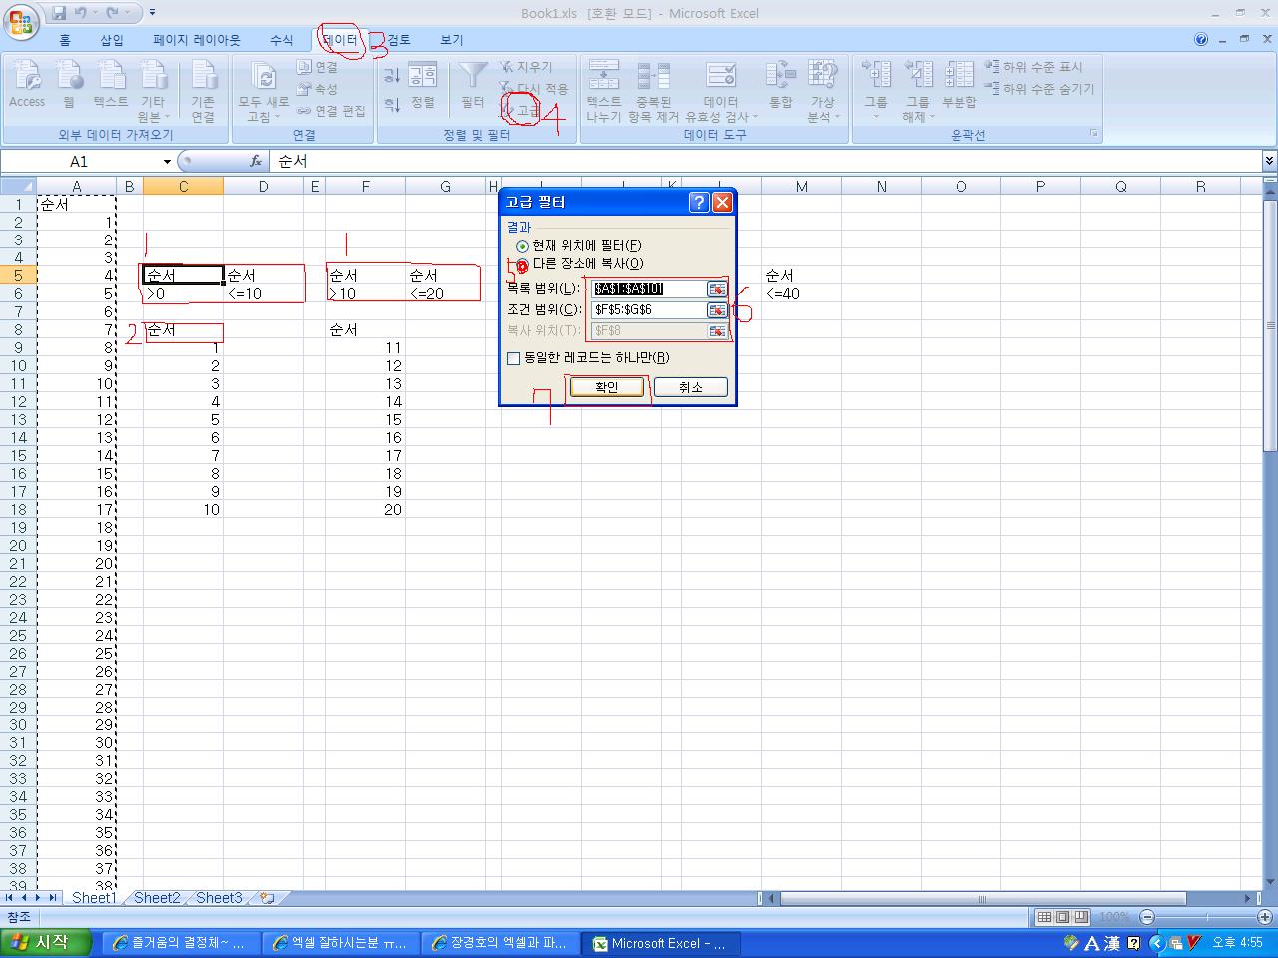Viewport: 1278px width, 958px height.
Task: Open the Name Box dropdown arrow
Action: tap(167, 162)
